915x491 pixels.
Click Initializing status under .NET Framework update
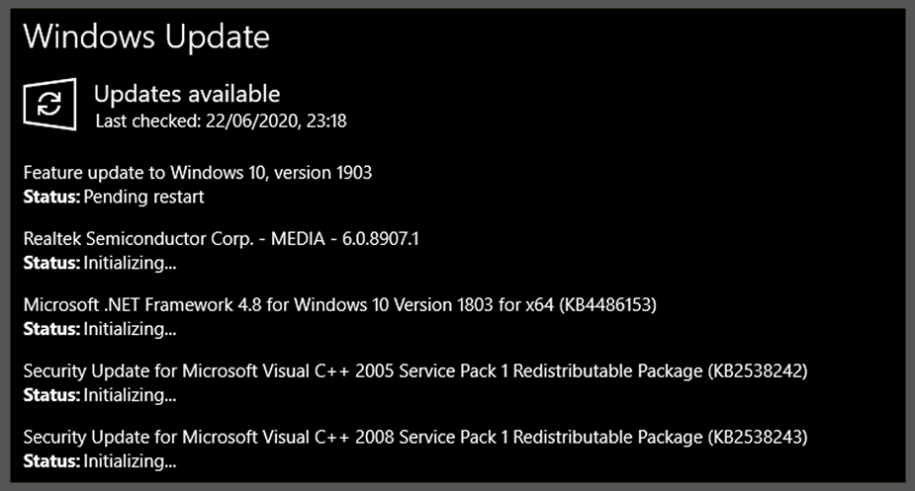130,329
